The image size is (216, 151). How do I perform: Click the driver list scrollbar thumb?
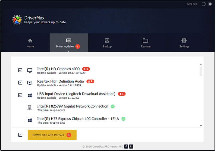(201, 71)
